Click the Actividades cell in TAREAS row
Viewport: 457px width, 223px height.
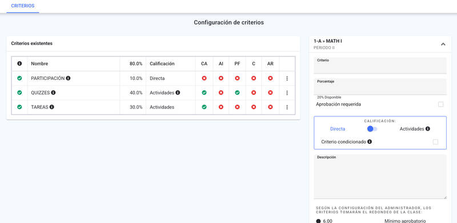(162, 107)
